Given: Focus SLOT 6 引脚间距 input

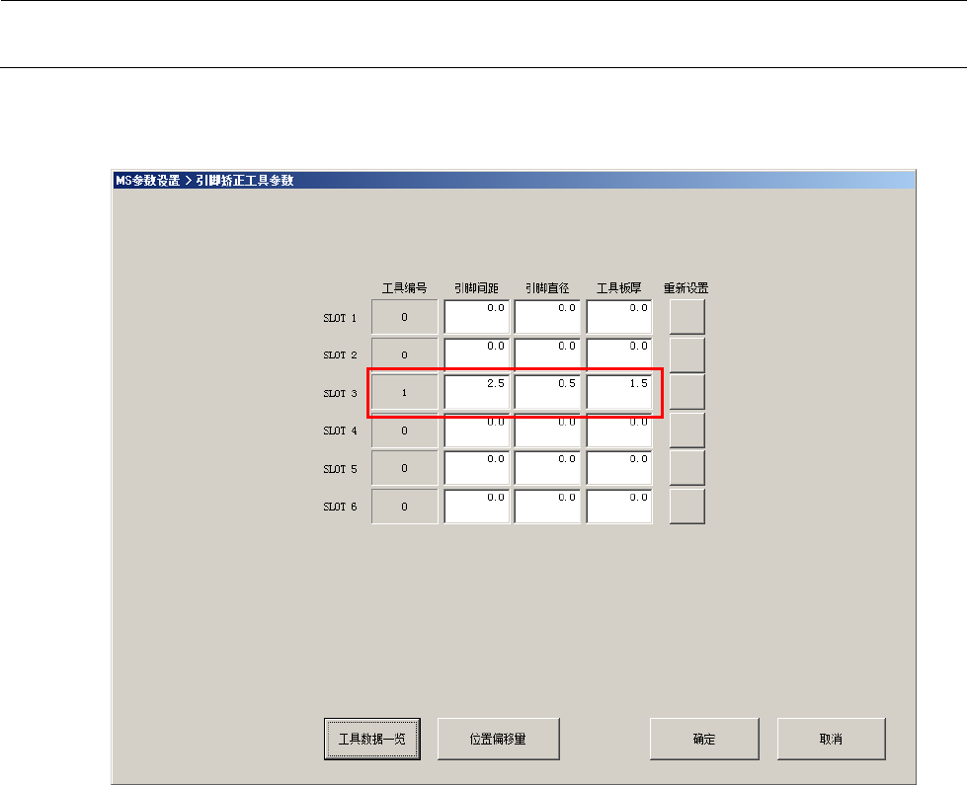Looking at the screenshot, I should pos(477,507).
